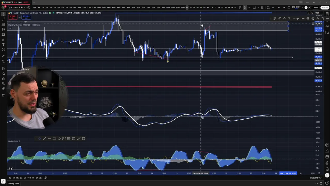Select the 15m timeframe

pyautogui.click(x=104, y=7)
